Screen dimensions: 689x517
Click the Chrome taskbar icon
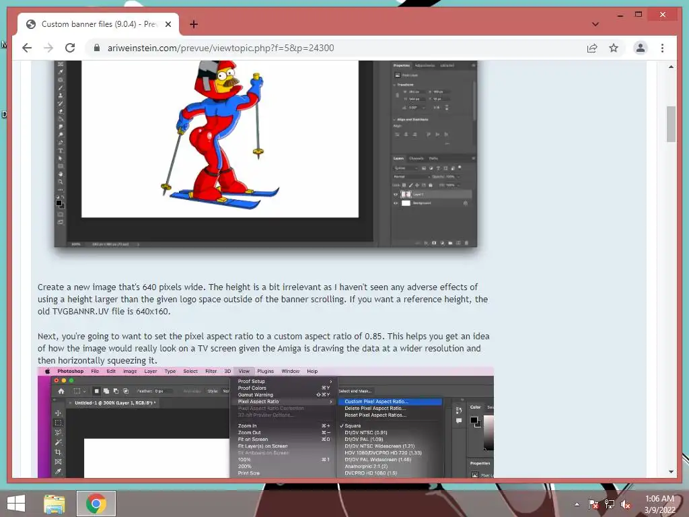[x=96, y=504]
